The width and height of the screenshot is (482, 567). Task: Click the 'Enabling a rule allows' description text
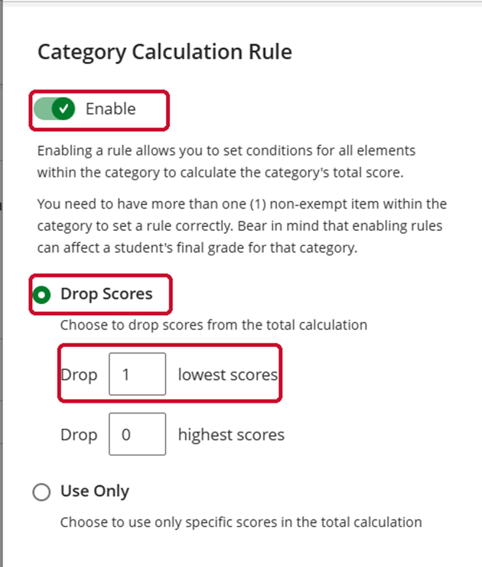point(226,161)
